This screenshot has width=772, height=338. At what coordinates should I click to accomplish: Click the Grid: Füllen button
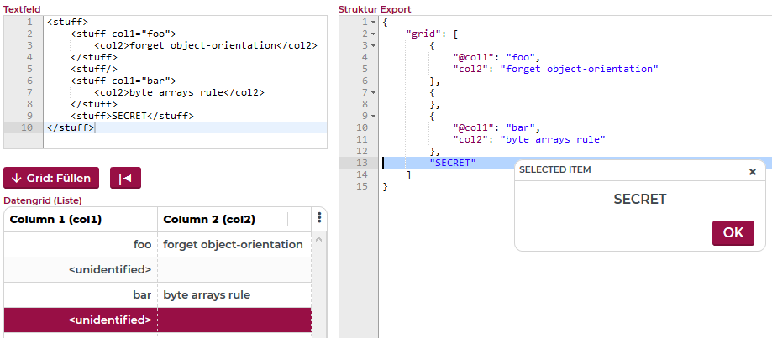coord(52,178)
